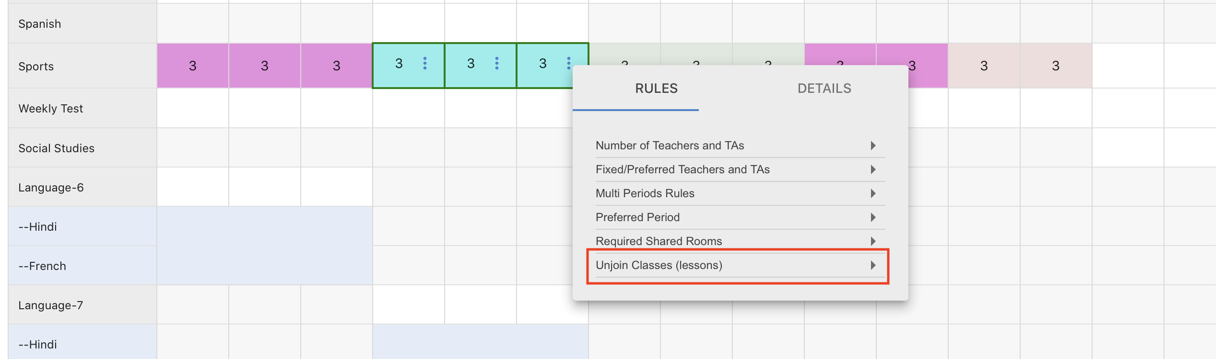Viewport: 1224px width, 359px height.
Task: Open three-dot menu on third teal Sports cell
Action: pyautogui.click(x=569, y=63)
